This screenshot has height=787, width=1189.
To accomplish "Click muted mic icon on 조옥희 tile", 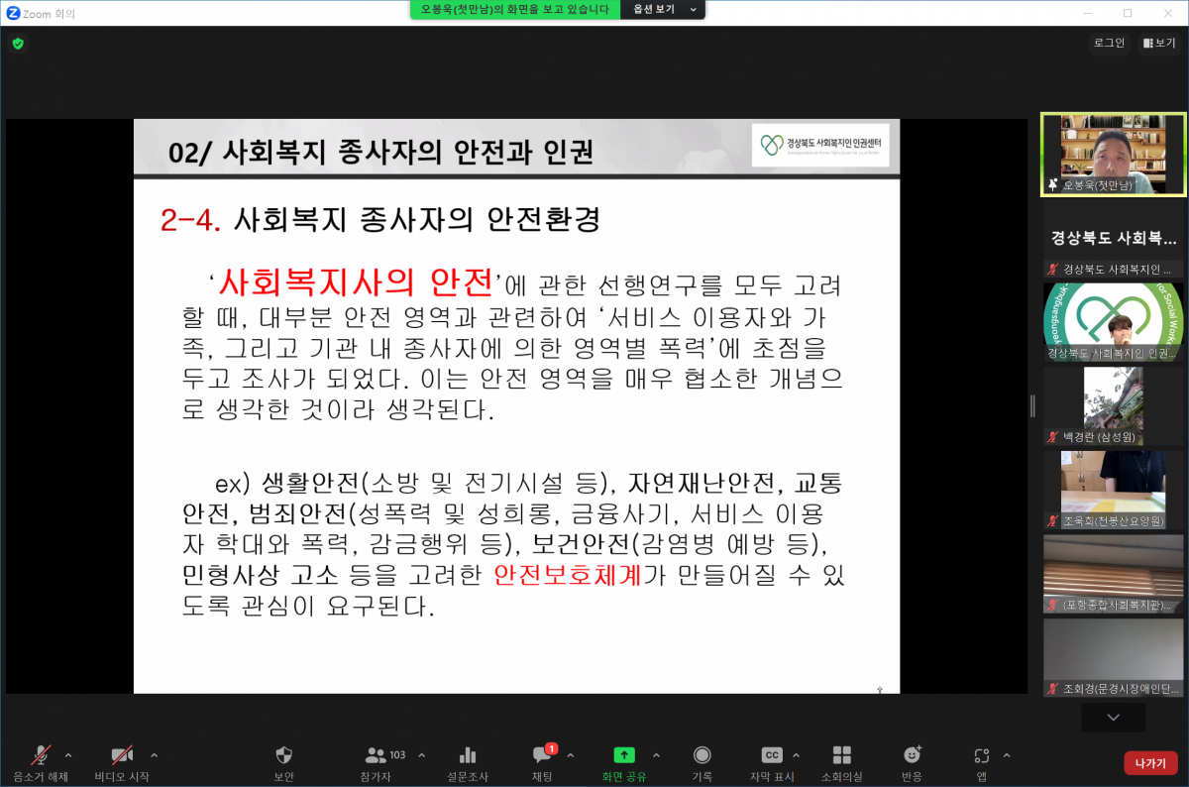I will (1052, 520).
